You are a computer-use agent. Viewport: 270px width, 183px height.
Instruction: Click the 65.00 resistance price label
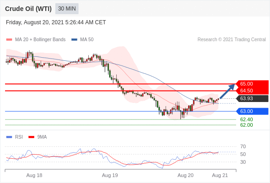click(252, 84)
